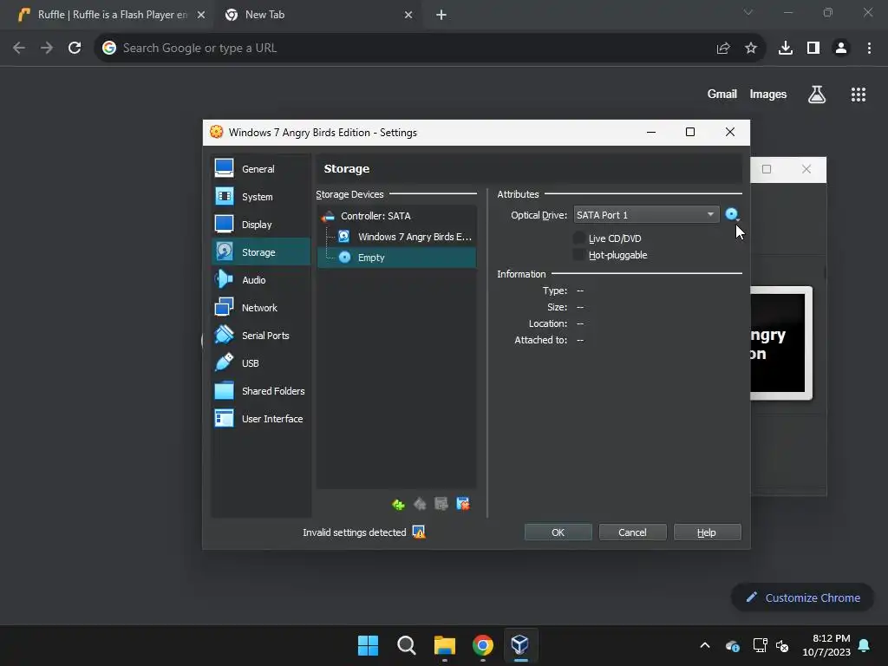Image resolution: width=888 pixels, height=666 pixels.
Task: Click the add attachment icon
Action: click(441, 504)
